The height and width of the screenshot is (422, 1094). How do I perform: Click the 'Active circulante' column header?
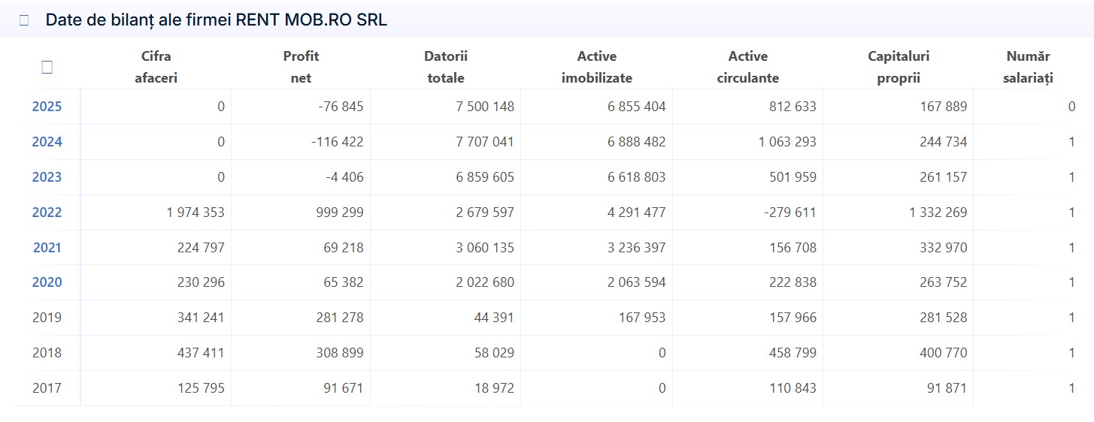click(748, 67)
